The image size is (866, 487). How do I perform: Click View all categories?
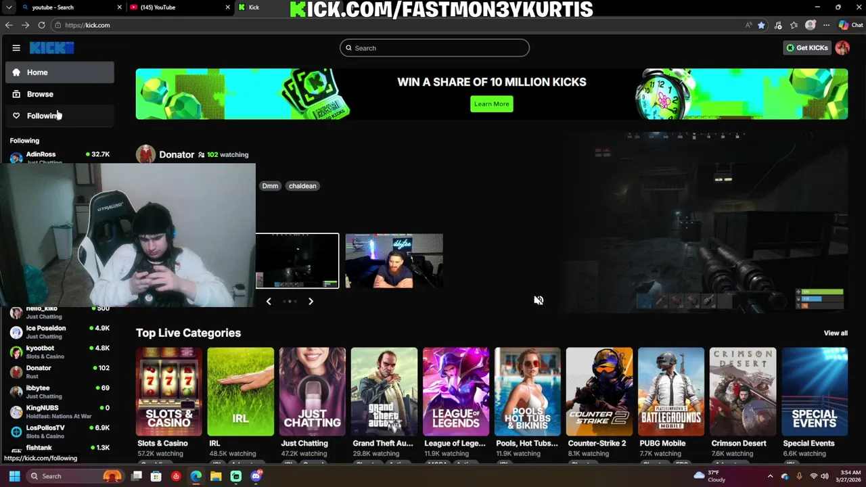836,333
